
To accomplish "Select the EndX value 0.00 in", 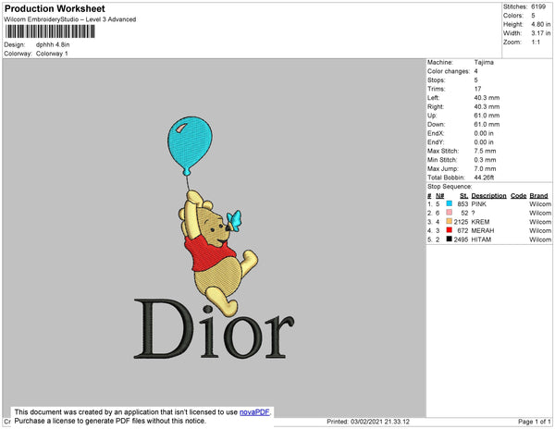I will coord(484,133).
